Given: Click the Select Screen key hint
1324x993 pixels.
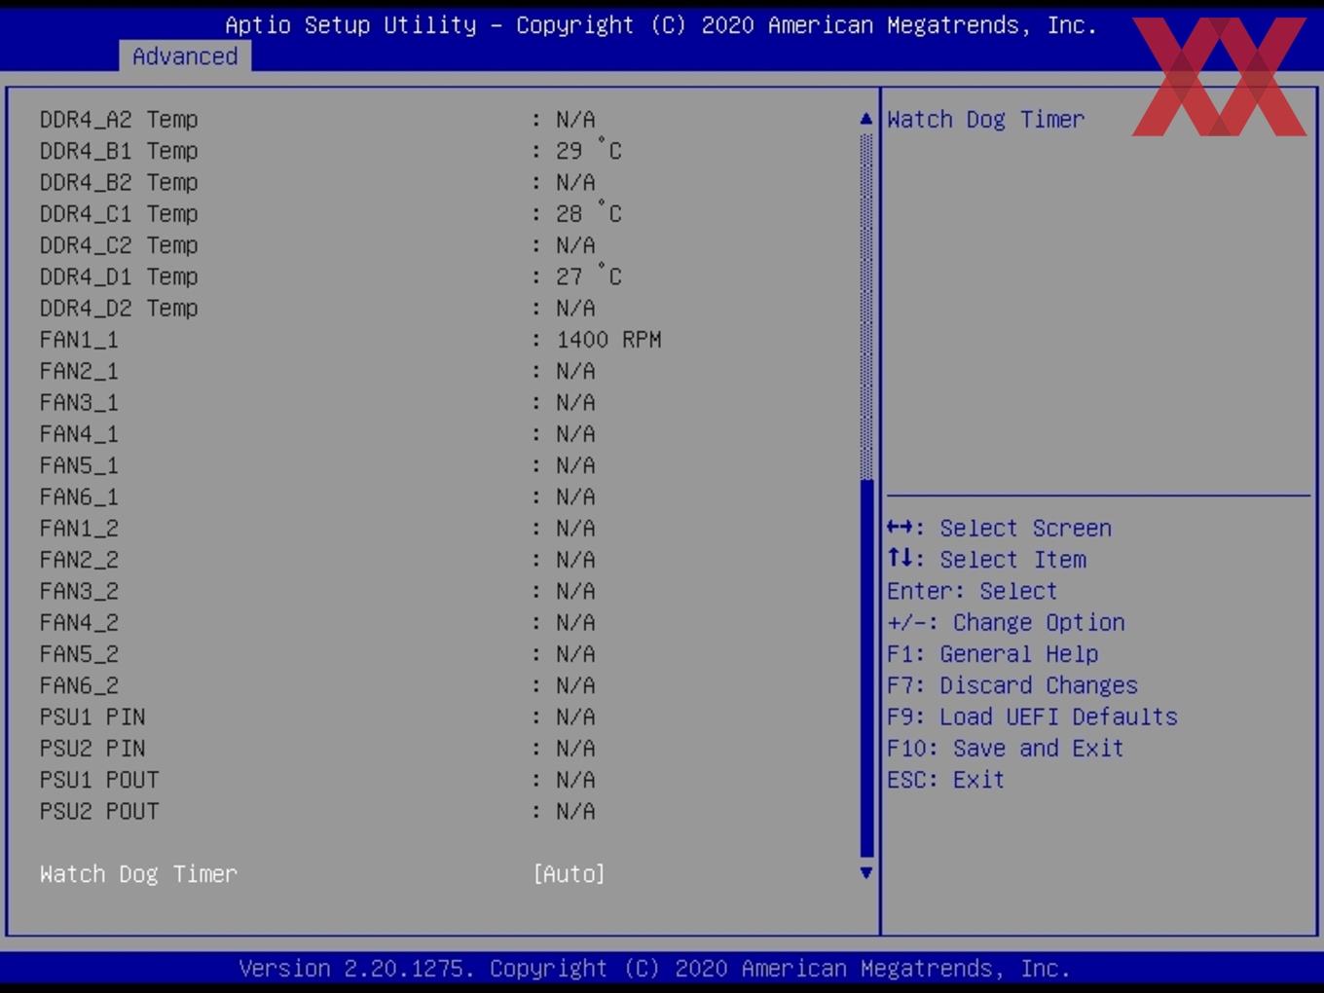Looking at the screenshot, I should 999,529.
